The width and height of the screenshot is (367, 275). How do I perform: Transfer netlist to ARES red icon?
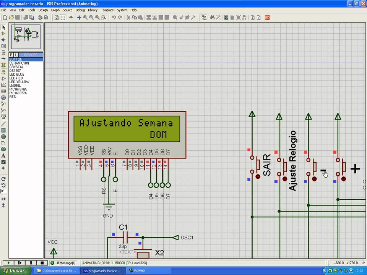[x=267, y=18]
